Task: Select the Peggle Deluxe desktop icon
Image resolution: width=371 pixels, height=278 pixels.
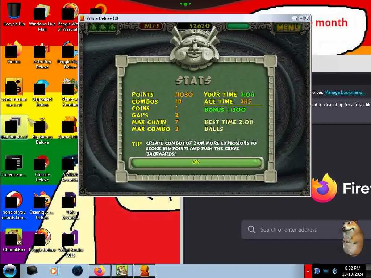Action: point(42,241)
